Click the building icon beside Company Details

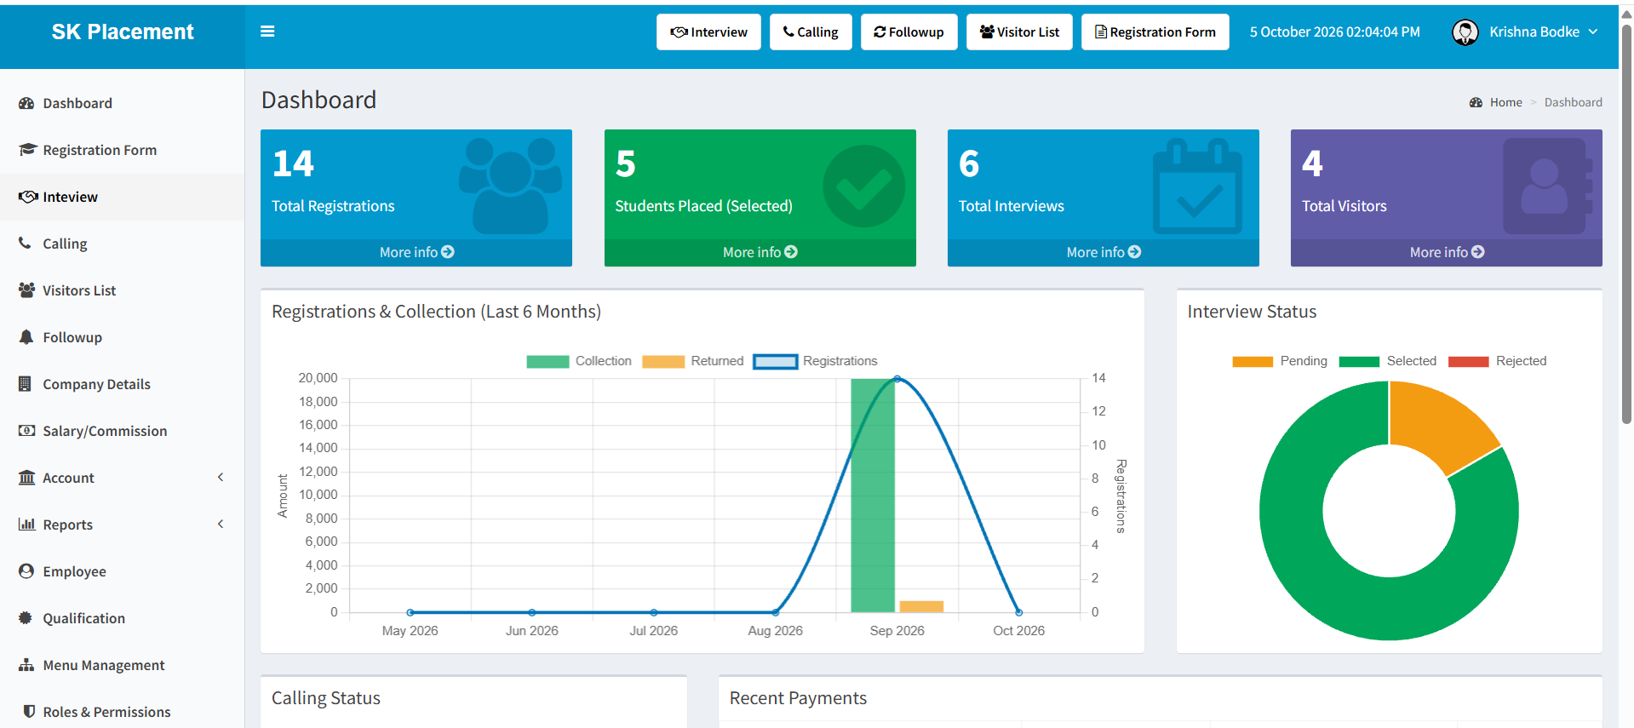click(25, 383)
